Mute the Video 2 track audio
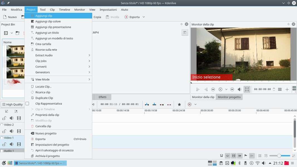Screen dimensions: 297x167 tap(11, 131)
